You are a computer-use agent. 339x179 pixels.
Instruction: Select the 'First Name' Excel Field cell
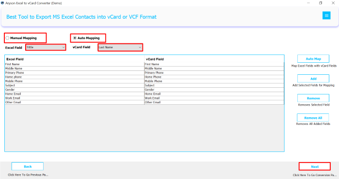[75, 64]
